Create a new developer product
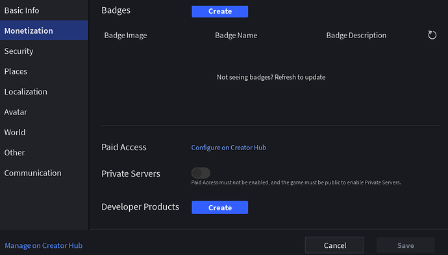 (x=219, y=208)
